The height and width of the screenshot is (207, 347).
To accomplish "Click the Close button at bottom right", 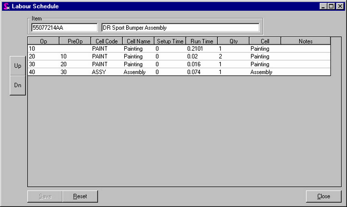I will (323, 196).
